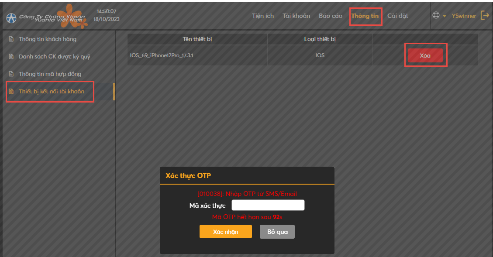493x257 pixels.
Task: Click document icon beside Thiết bị kết nối tài khoản
Action: point(11,92)
